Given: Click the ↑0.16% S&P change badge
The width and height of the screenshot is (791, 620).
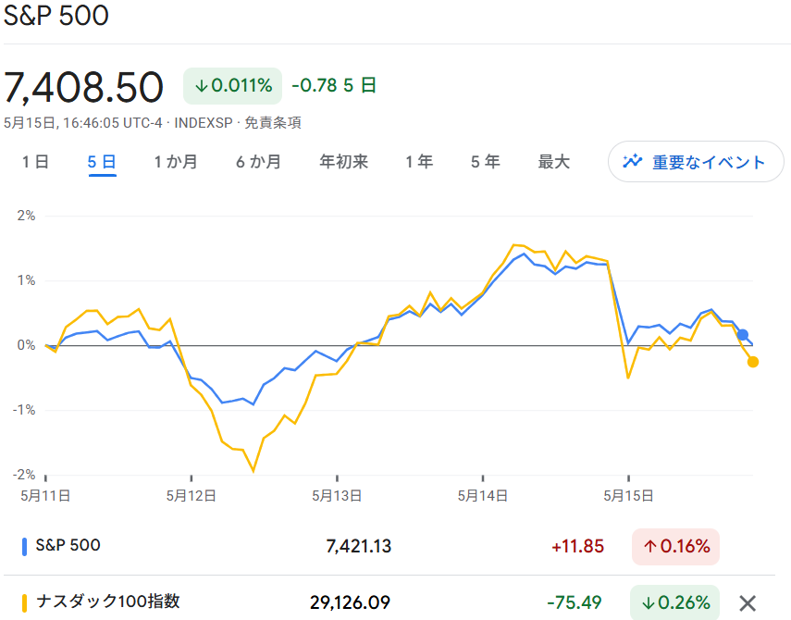Looking at the screenshot, I should point(675,546).
